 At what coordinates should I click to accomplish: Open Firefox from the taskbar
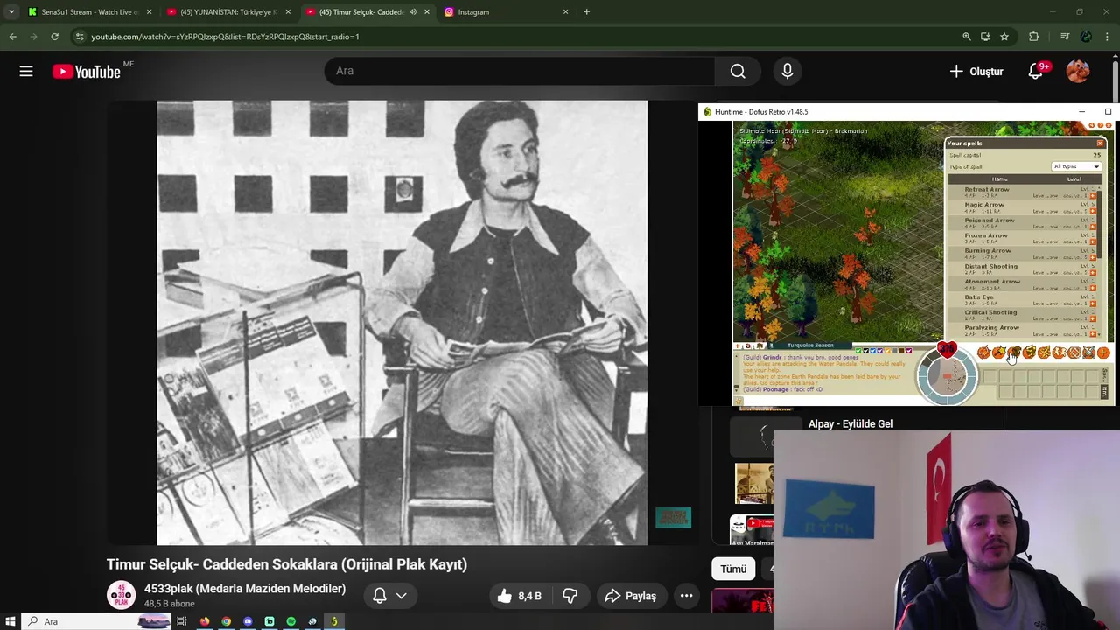click(x=205, y=621)
